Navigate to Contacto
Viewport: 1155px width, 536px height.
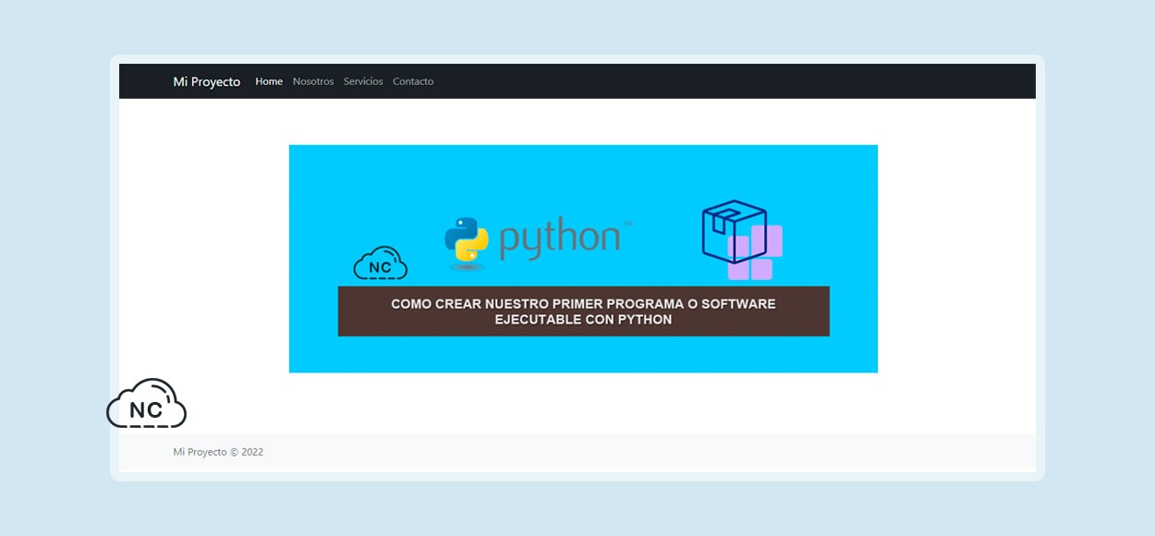tap(413, 81)
